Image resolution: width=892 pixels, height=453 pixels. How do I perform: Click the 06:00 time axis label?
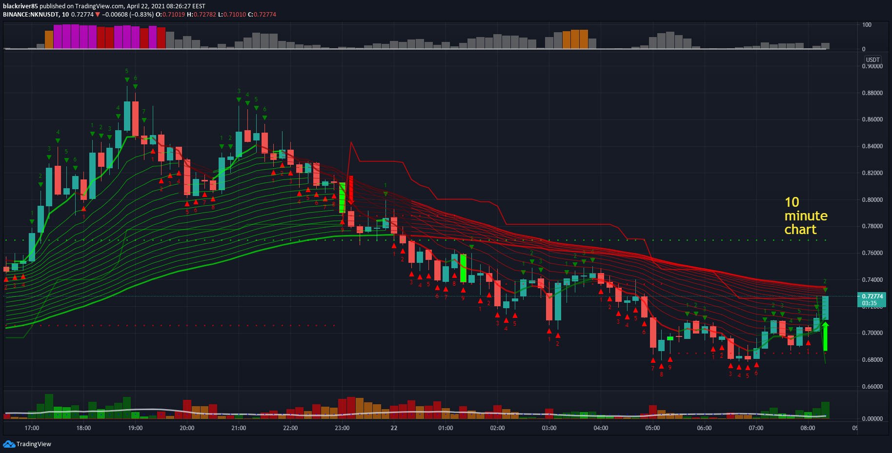click(x=704, y=428)
